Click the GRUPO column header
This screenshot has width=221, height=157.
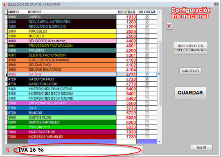click(x=13, y=12)
